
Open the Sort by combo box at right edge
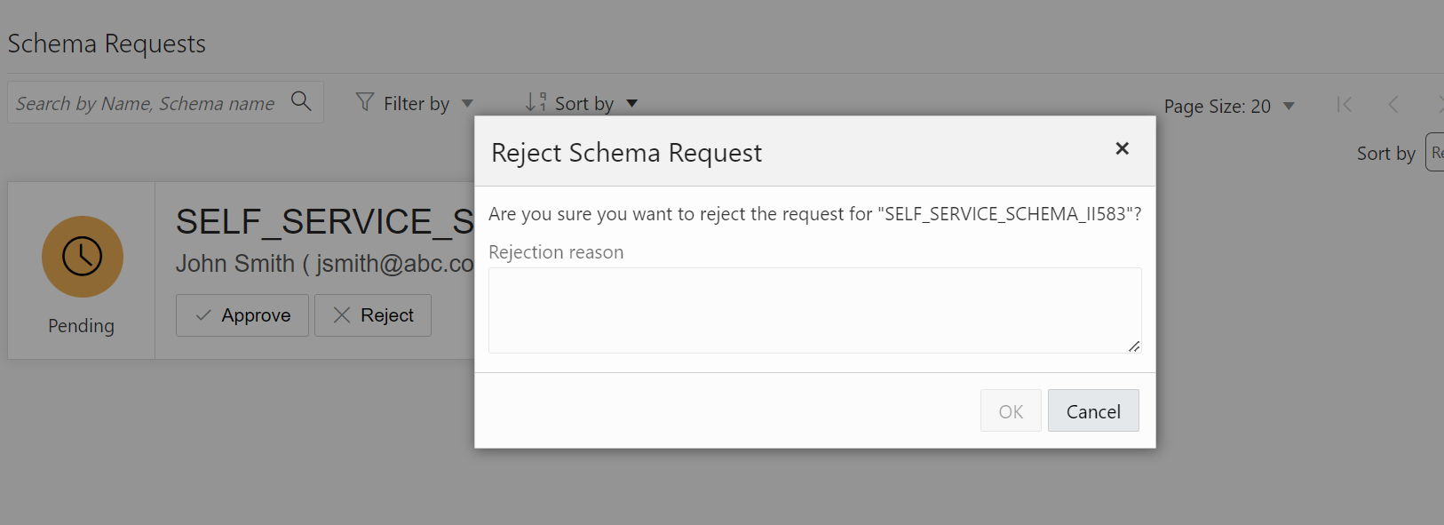click(1434, 153)
